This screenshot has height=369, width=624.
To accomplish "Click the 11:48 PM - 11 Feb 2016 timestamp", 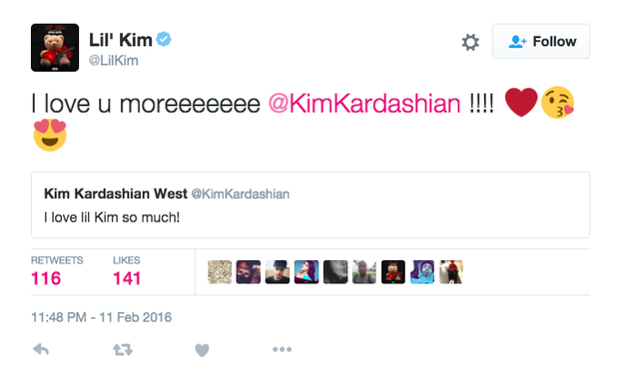I will click(101, 317).
